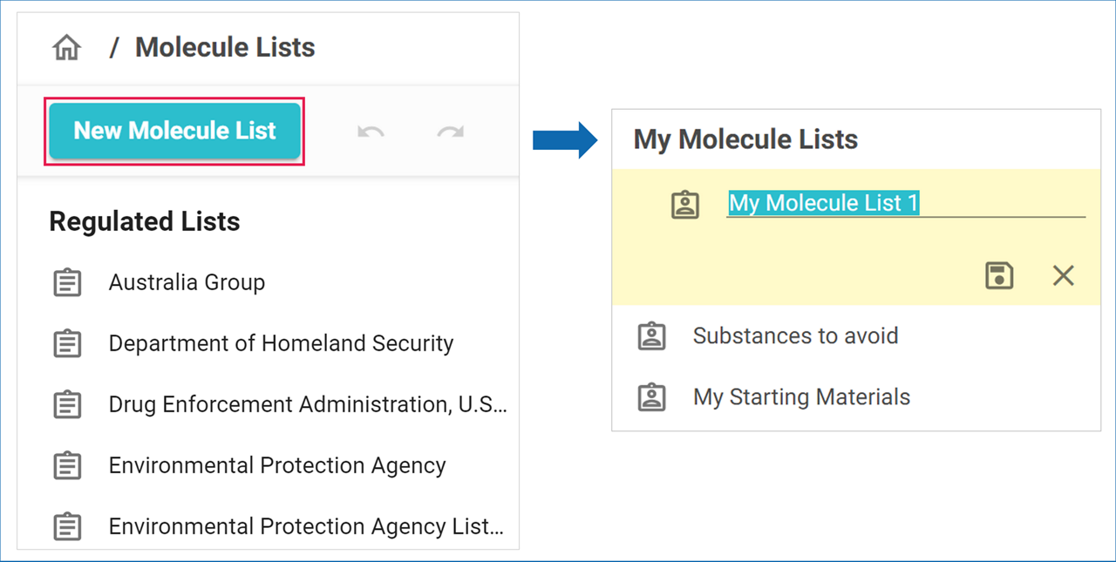Screen dimensions: 1116x562
Task: Select Drug Enforcement Administration list entry
Action: [x=307, y=404]
